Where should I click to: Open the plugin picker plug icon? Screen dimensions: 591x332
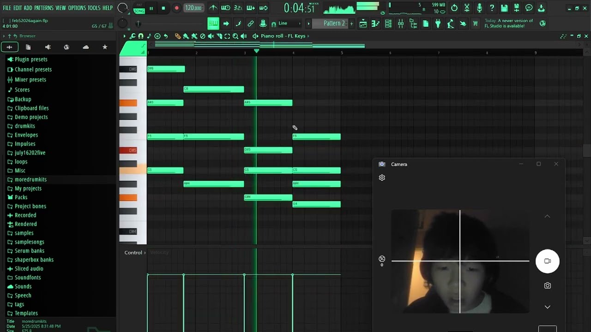pyautogui.click(x=438, y=24)
